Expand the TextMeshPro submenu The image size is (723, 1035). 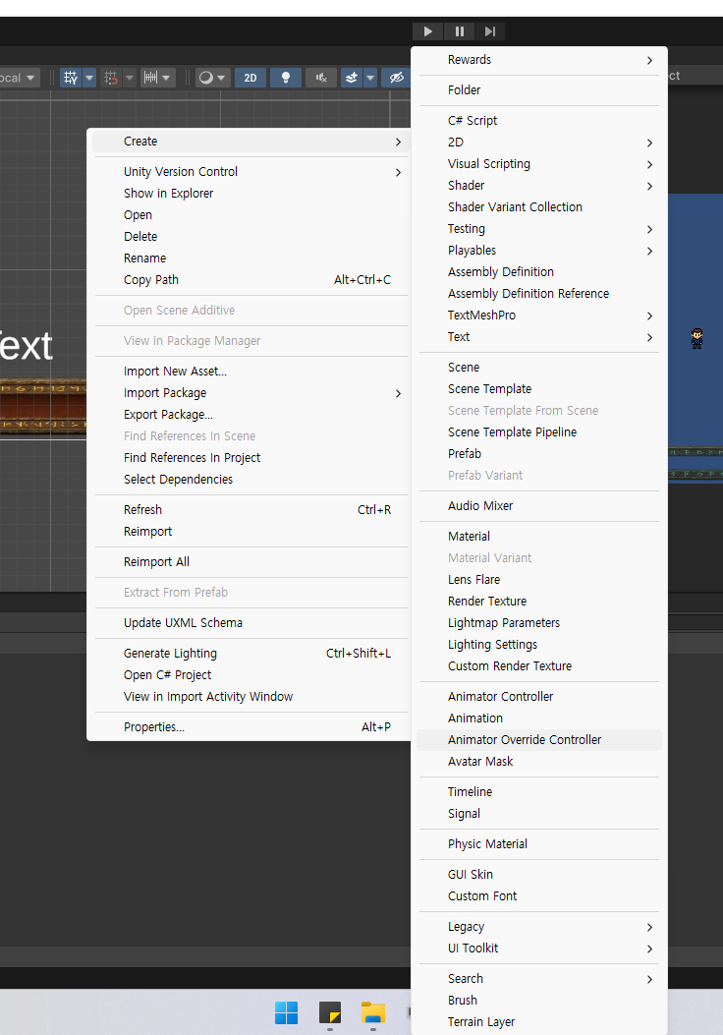coord(539,315)
